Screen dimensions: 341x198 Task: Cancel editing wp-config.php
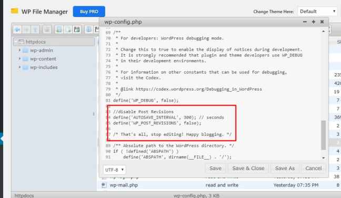314,169
